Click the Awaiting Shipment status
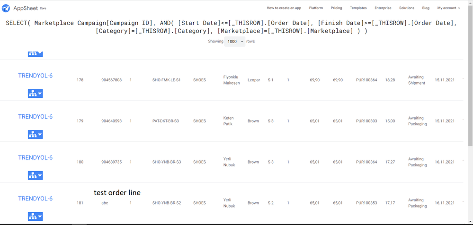The height and width of the screenshot is (225, 473). click(417, 80)
